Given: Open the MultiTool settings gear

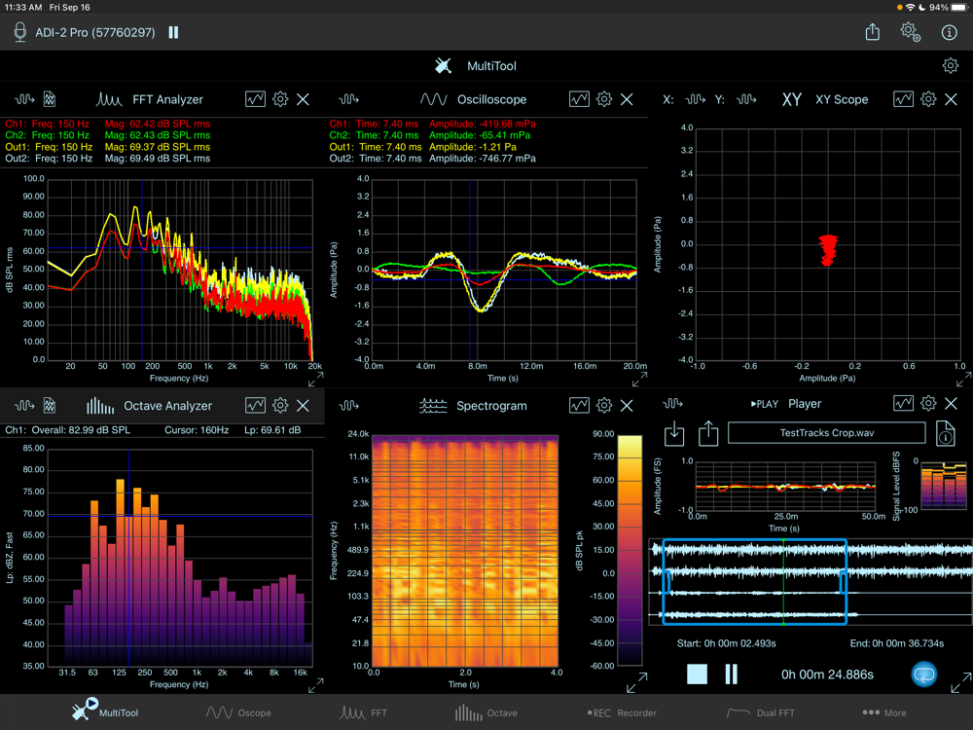Looking at the screenshot, I should [x=950, y=66].
